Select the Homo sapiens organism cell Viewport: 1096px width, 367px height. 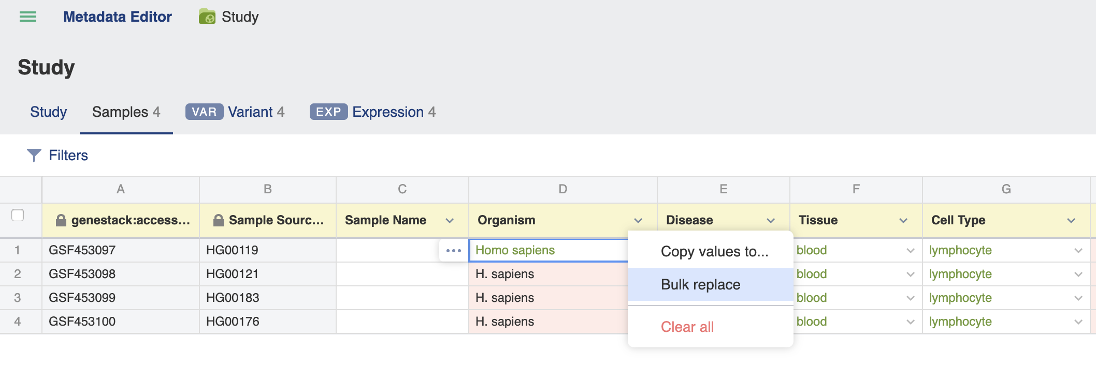[x=549, y=250]
